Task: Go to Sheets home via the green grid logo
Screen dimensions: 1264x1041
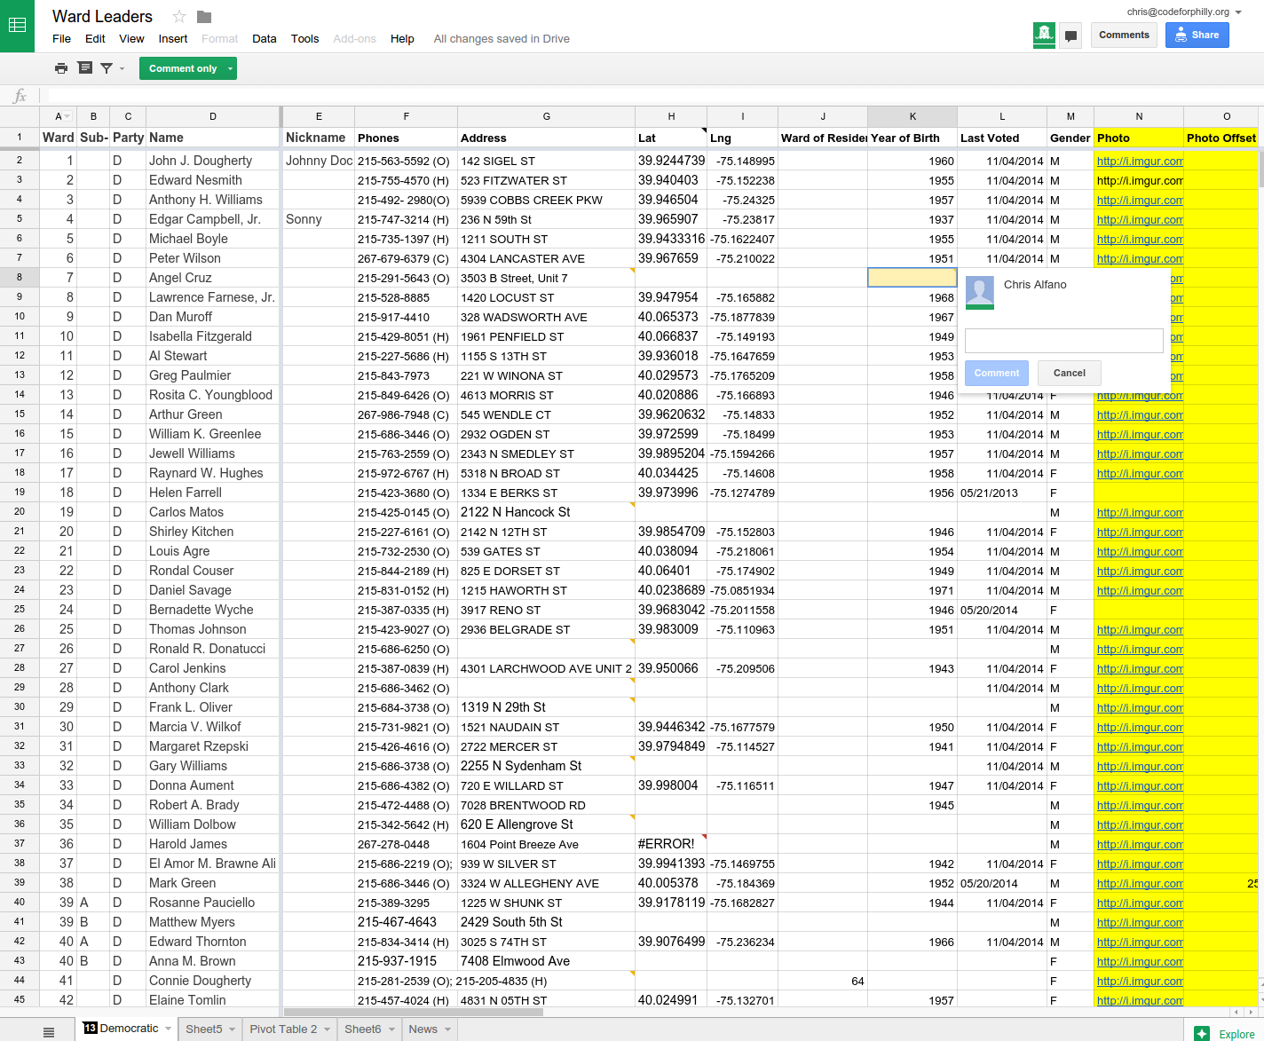Action: point(18,25)
